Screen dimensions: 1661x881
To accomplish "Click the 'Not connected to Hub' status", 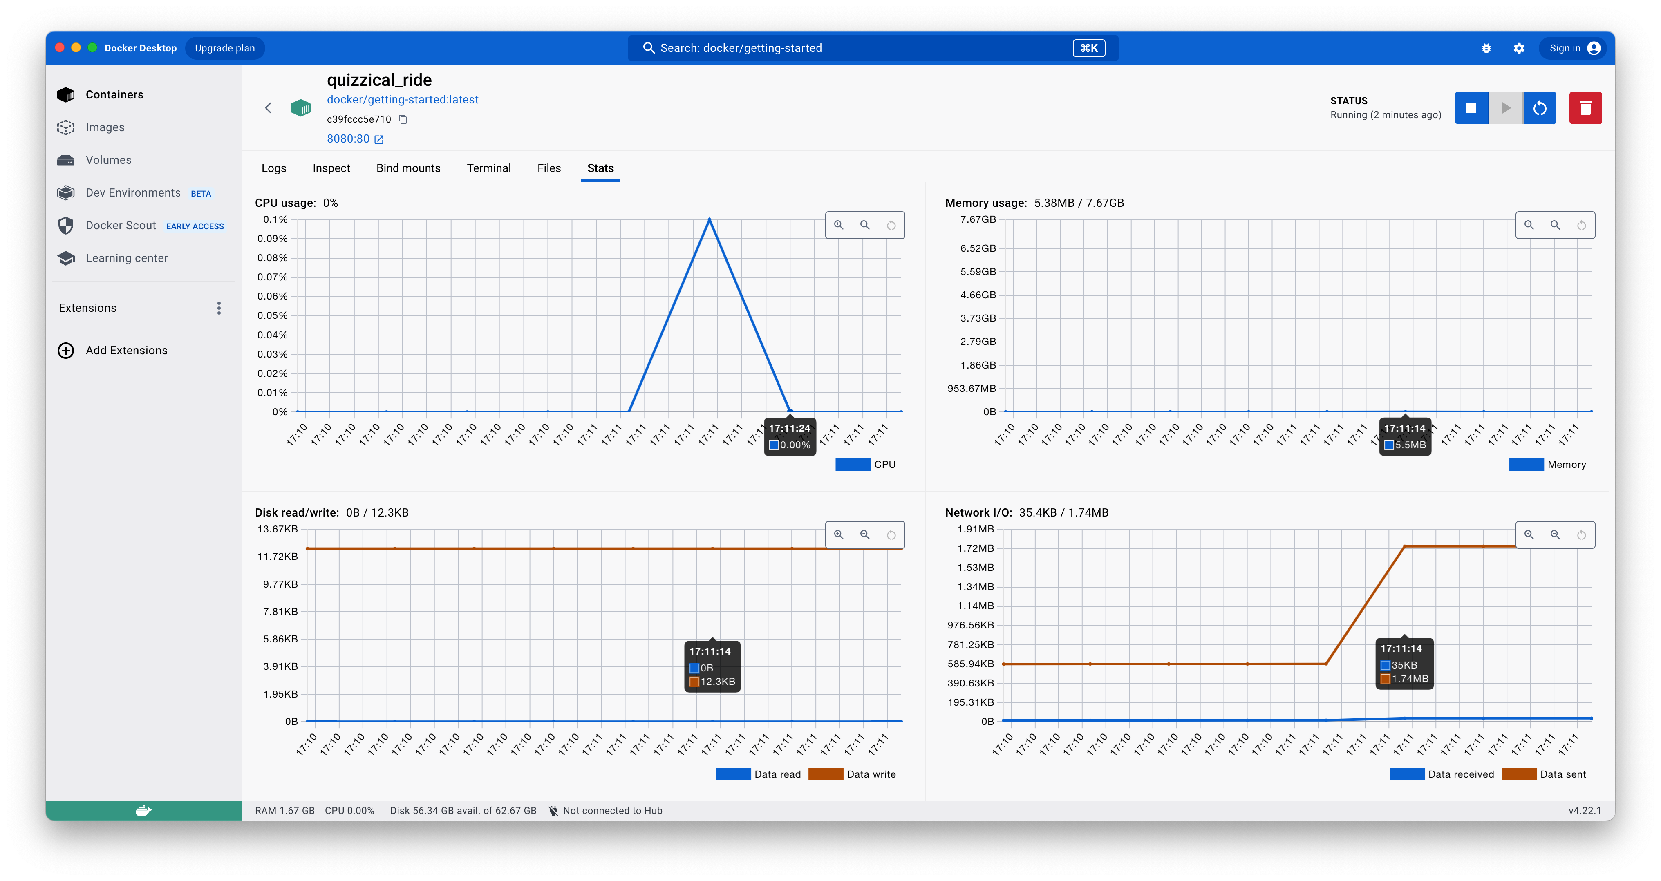I will pyautogui.click(x=605, y=811).
